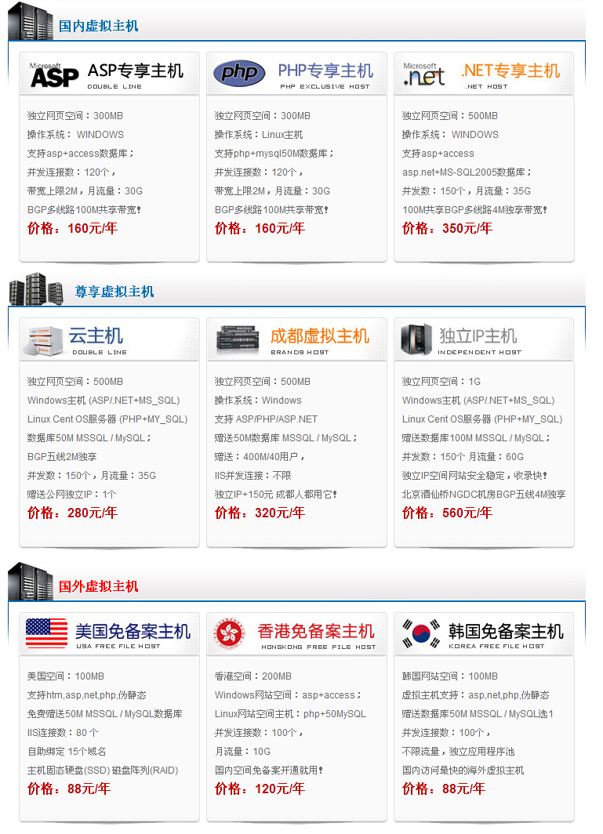Select the .NET专享主机 title
Screen dimensions: 603x834
coord(510,71)
